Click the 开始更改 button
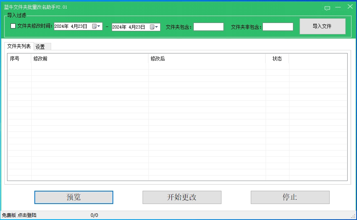 tap(182, 197)
